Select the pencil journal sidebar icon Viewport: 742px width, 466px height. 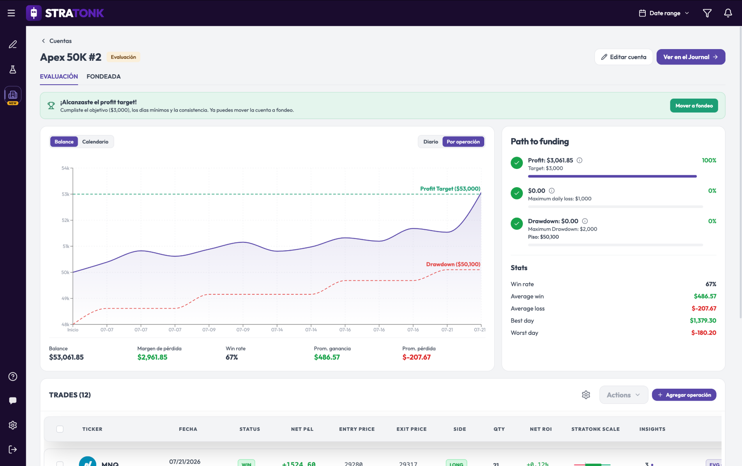point(13,44)
